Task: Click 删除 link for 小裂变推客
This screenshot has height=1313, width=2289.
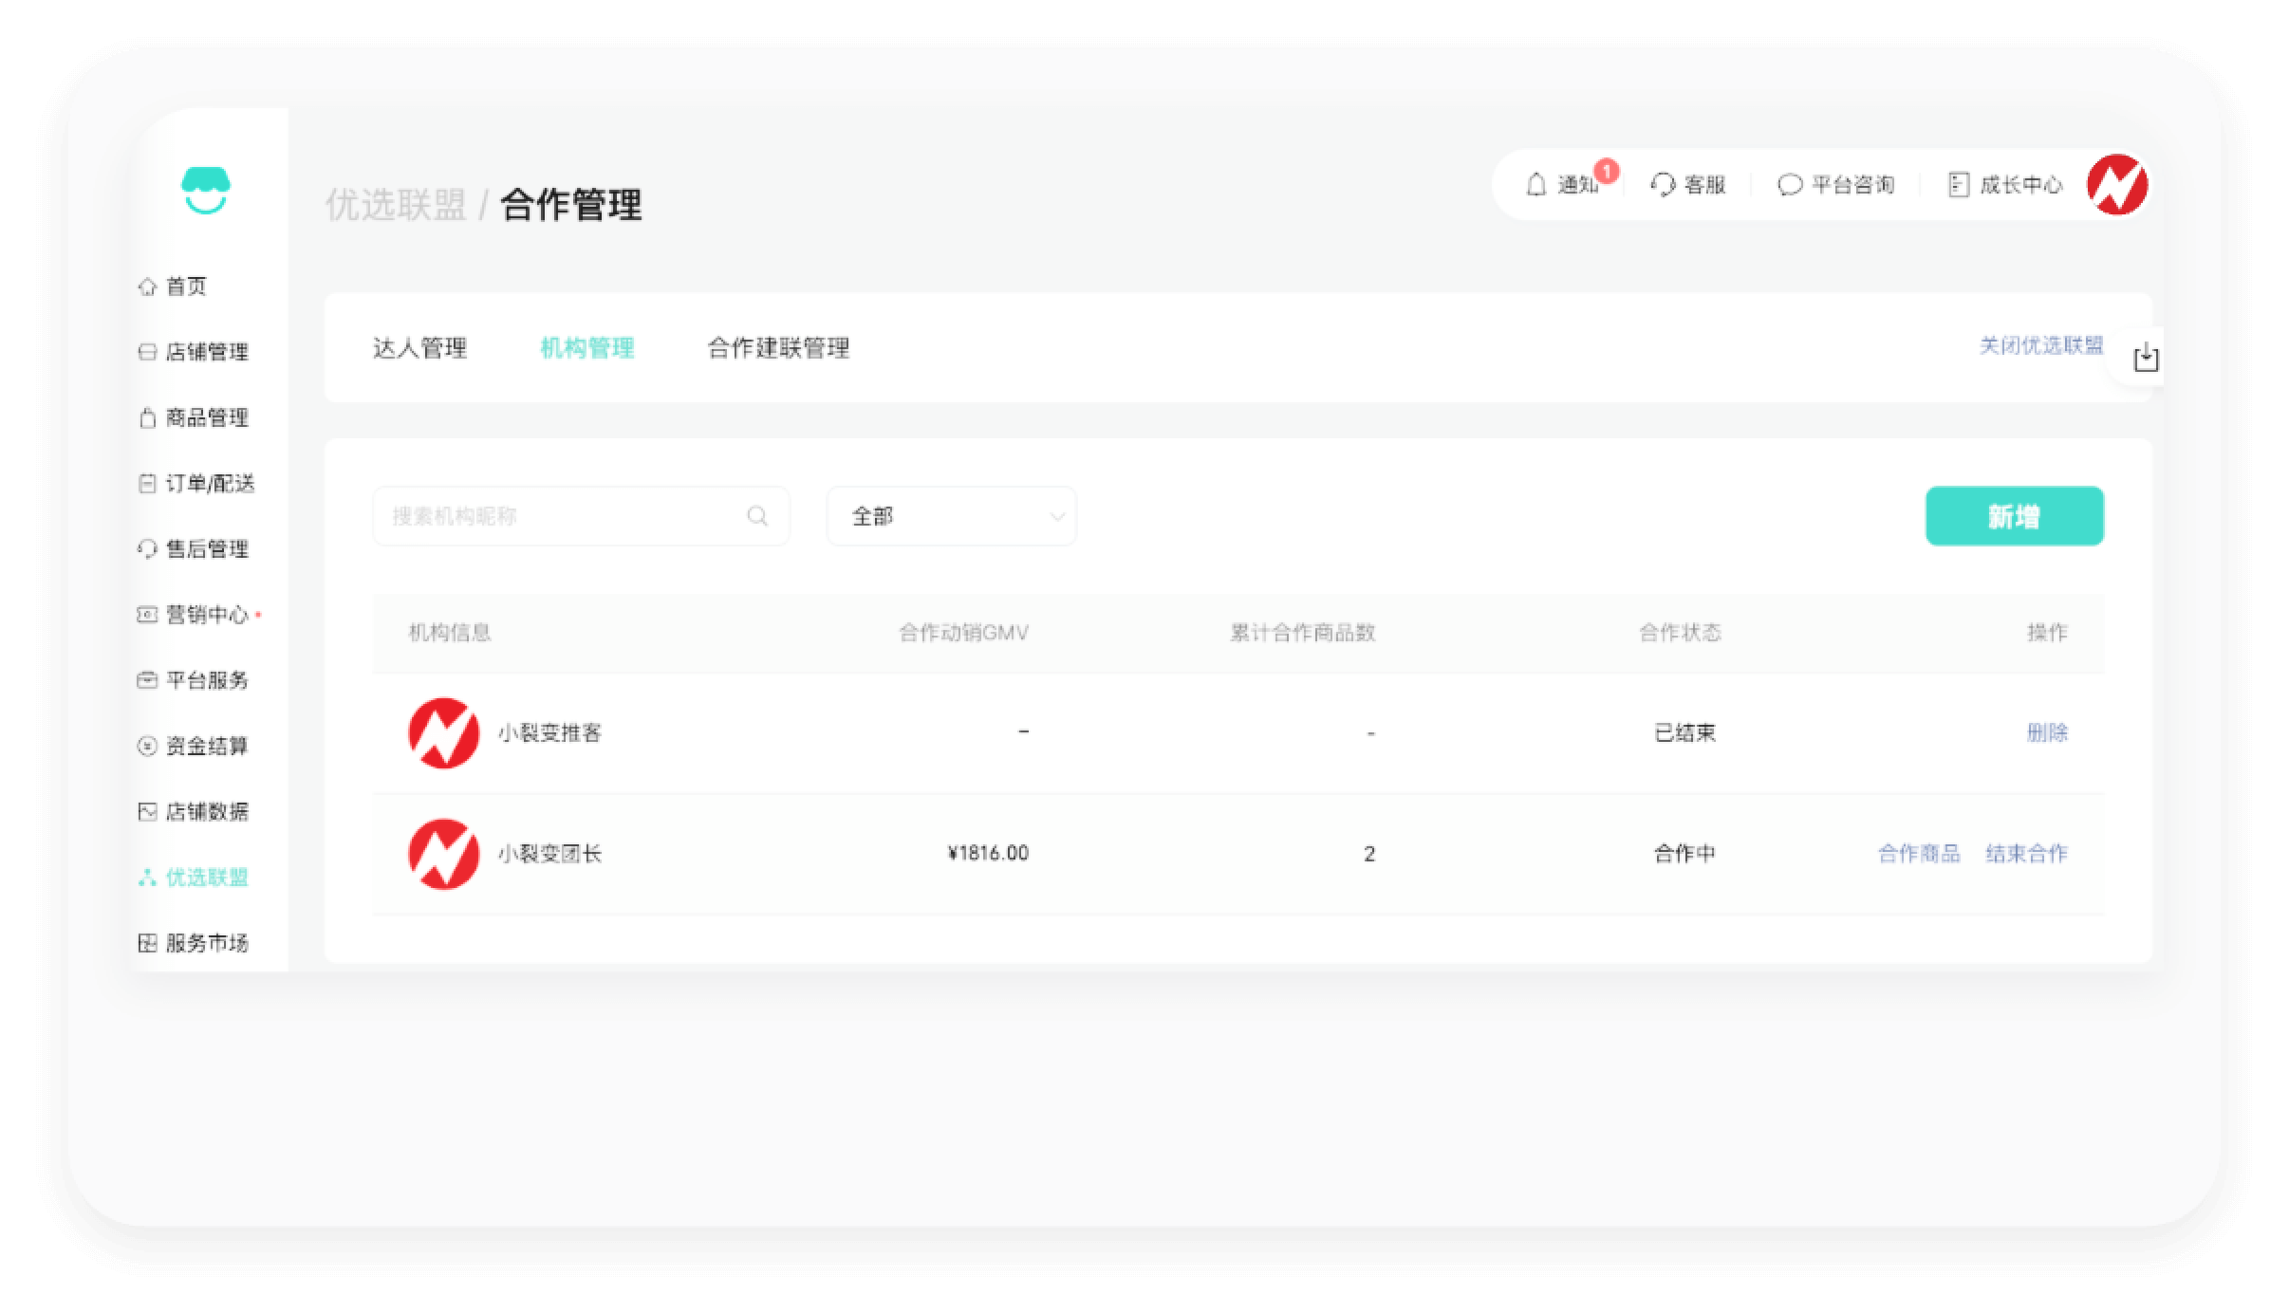Action: pos(2047,732)
